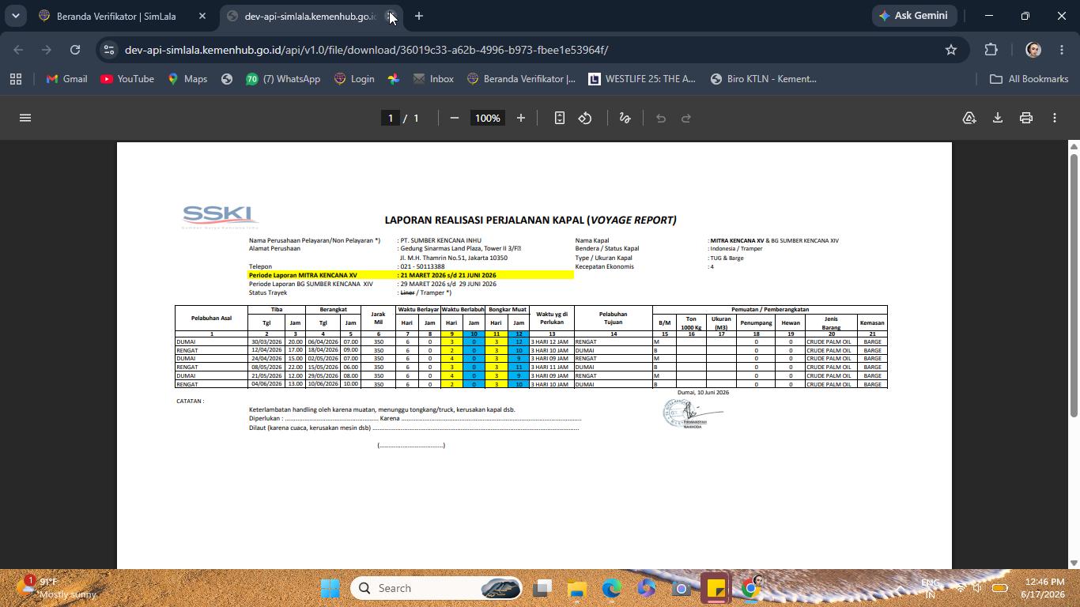This screenshot has height=607, width=1080.
Task: Open a new browser tab
Action: pos(419,16)
